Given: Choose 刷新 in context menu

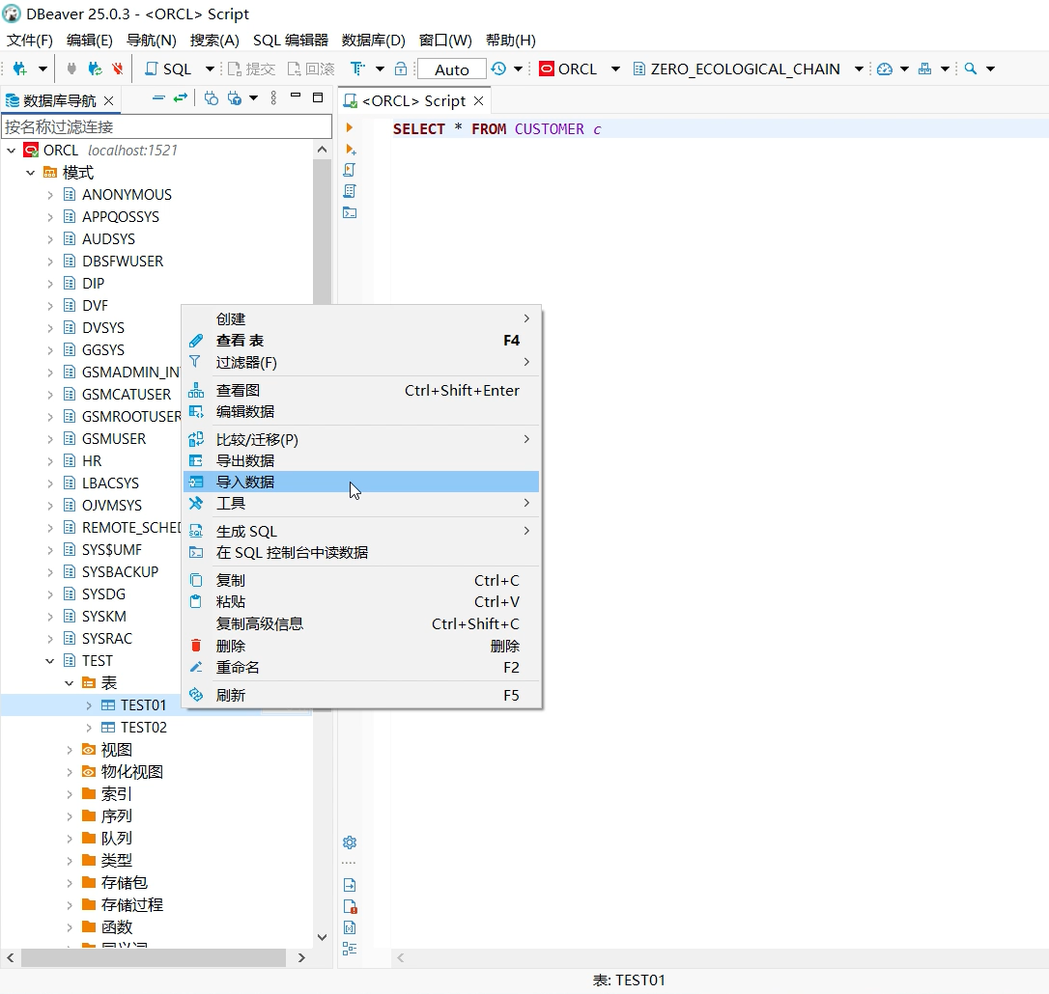Looking at the screenshot, I should coord(361,695).
